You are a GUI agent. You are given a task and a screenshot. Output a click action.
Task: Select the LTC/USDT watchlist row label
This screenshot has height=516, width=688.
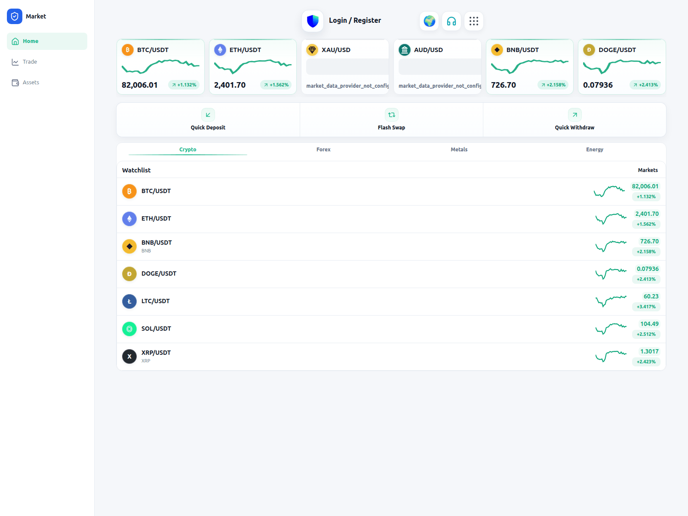(x=156, y=301)
